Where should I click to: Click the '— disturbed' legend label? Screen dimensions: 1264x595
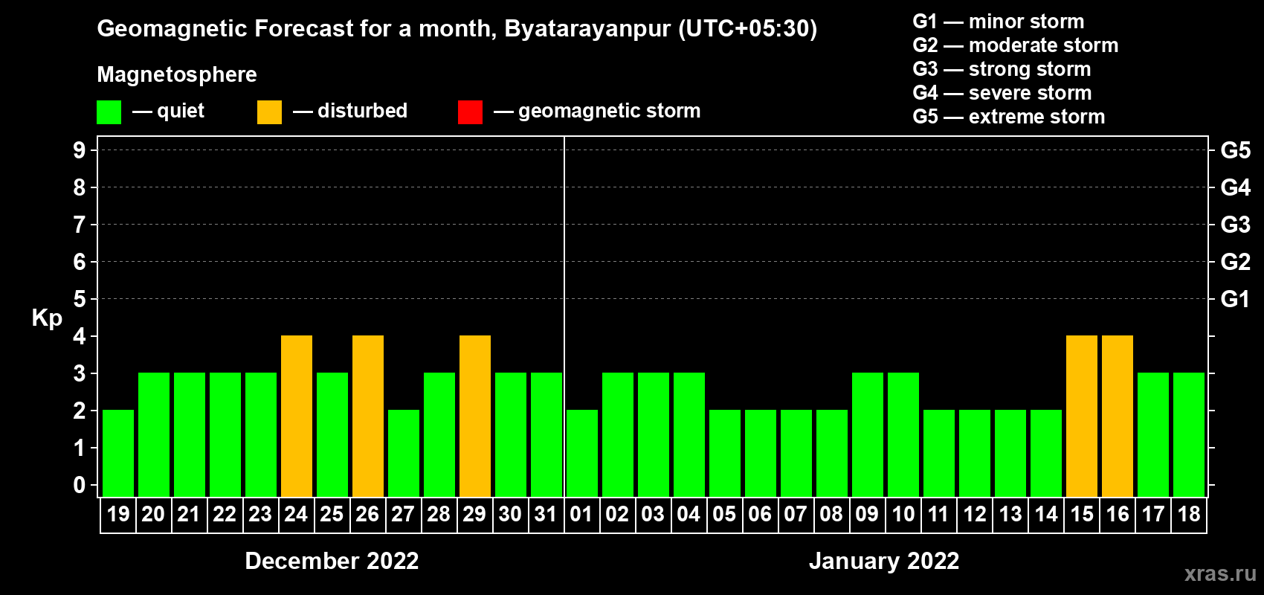click(350, 111)
